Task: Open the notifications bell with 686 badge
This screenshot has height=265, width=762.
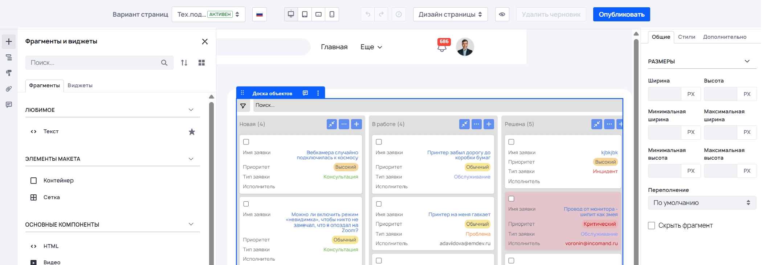Action: point(442,47)
